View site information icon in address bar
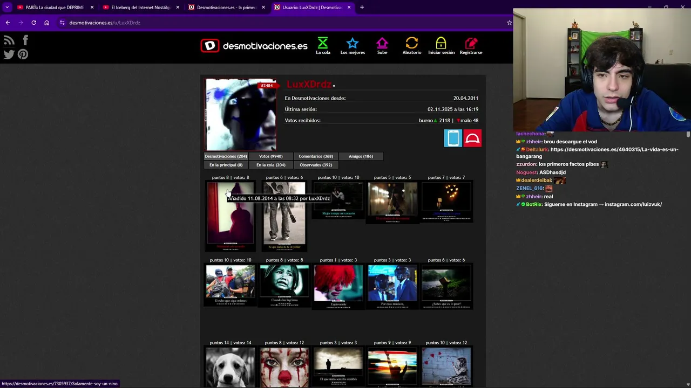The image size is (691, 388). pyautogui.click(x=62, y=23)
